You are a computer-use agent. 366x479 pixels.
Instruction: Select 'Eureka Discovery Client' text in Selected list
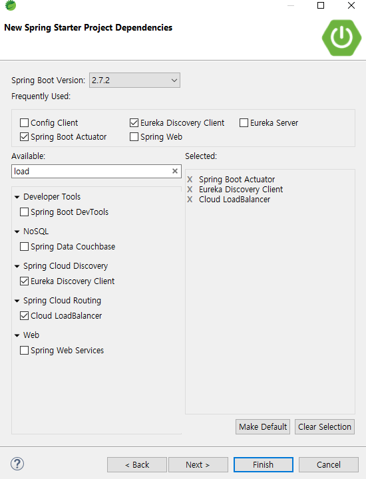[241, 190]
